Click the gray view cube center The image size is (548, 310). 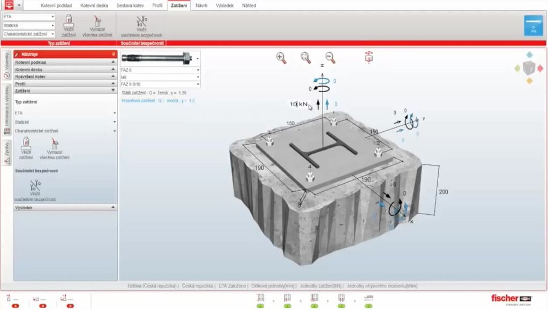pos(529,68)
